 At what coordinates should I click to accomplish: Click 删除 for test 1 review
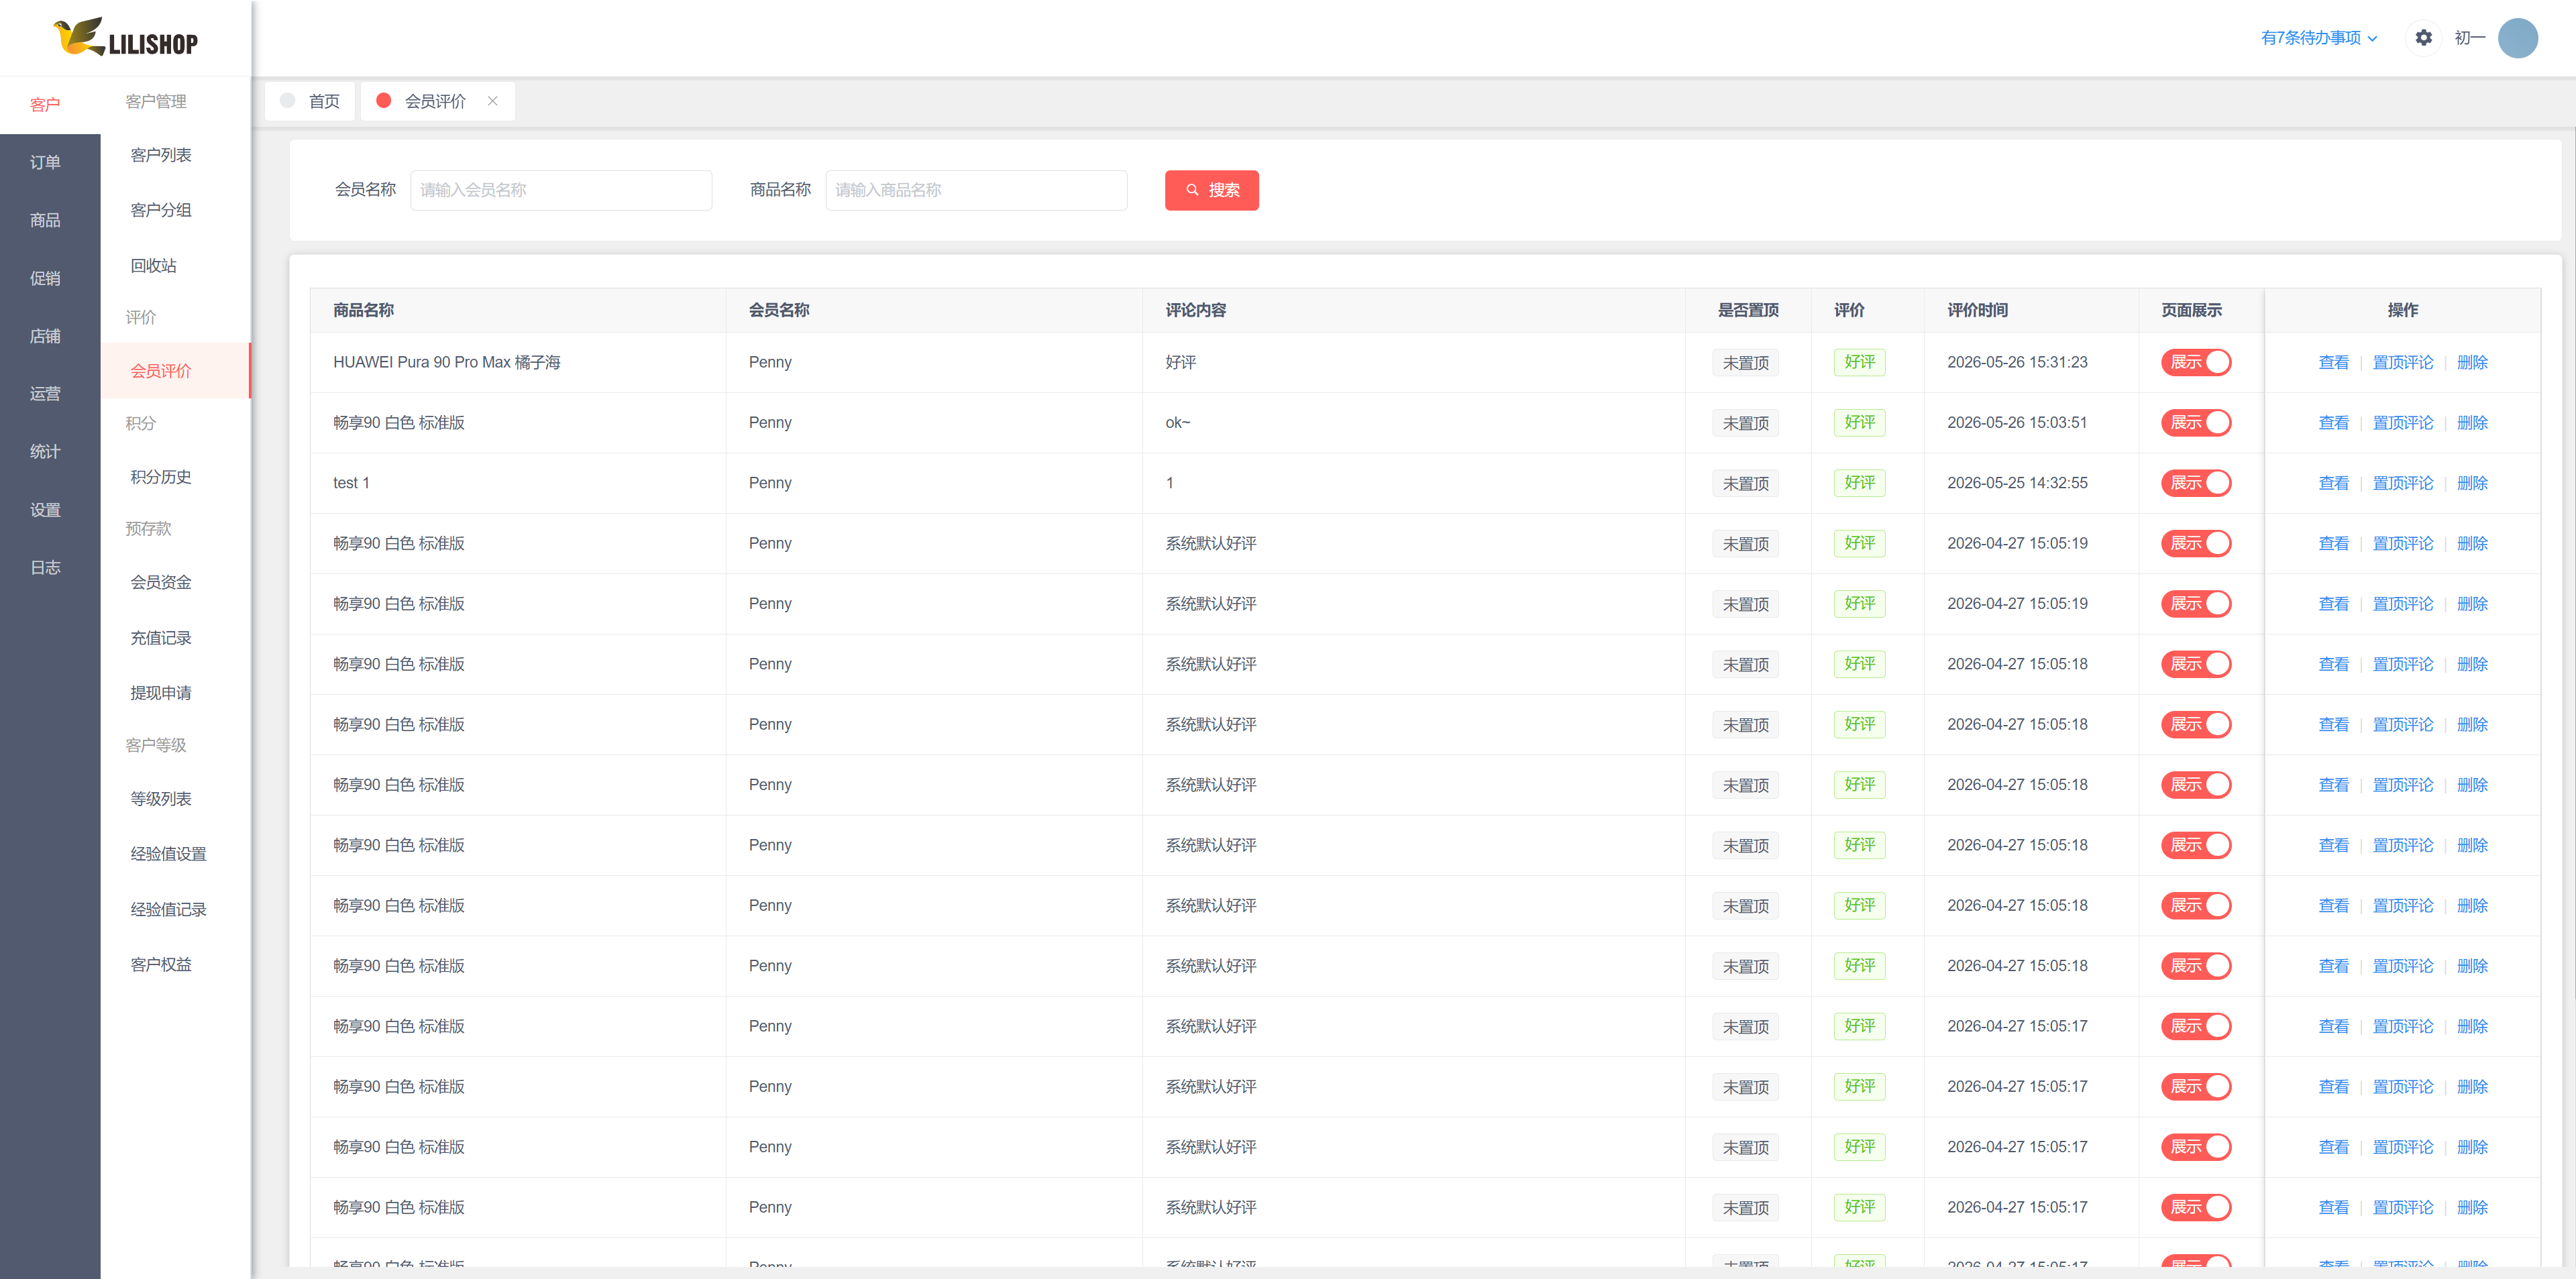(x=2472, y=483)
